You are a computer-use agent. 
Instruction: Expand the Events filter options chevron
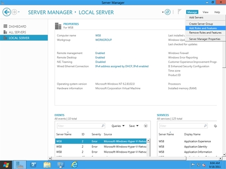point(146,126)
